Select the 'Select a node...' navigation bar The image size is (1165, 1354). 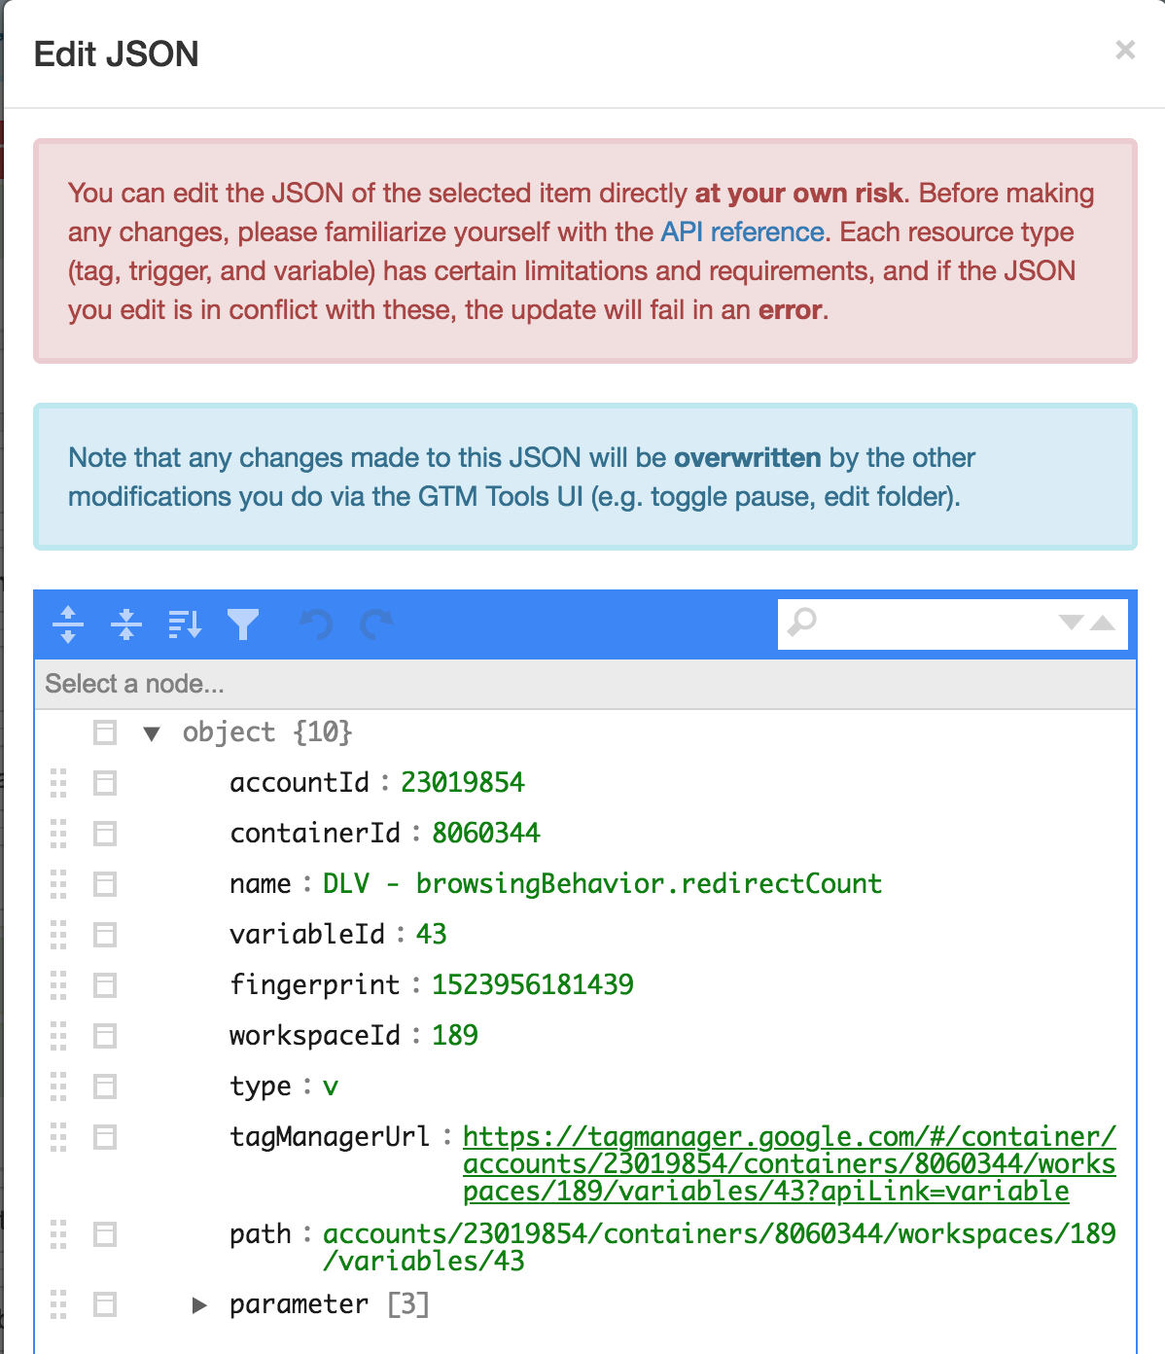click(x=584, y=684)
